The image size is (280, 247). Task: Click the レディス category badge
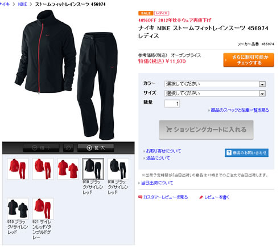162,13
